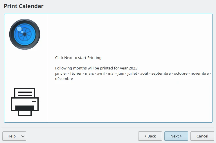Click the Print Calendar title heading

[24, 6]
